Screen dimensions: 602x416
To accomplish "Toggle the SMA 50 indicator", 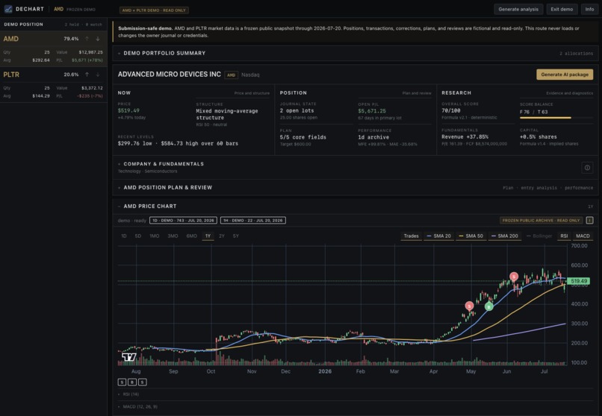I will [x=471, y=236].
